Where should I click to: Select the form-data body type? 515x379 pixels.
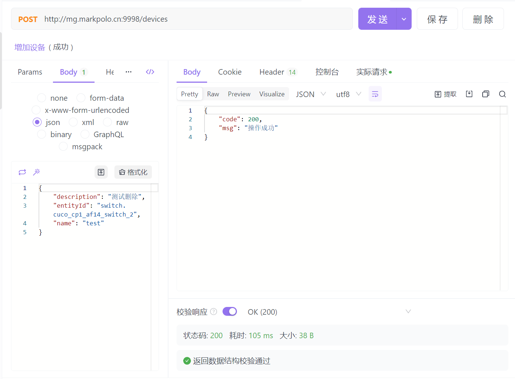click(x=81, y=98)
